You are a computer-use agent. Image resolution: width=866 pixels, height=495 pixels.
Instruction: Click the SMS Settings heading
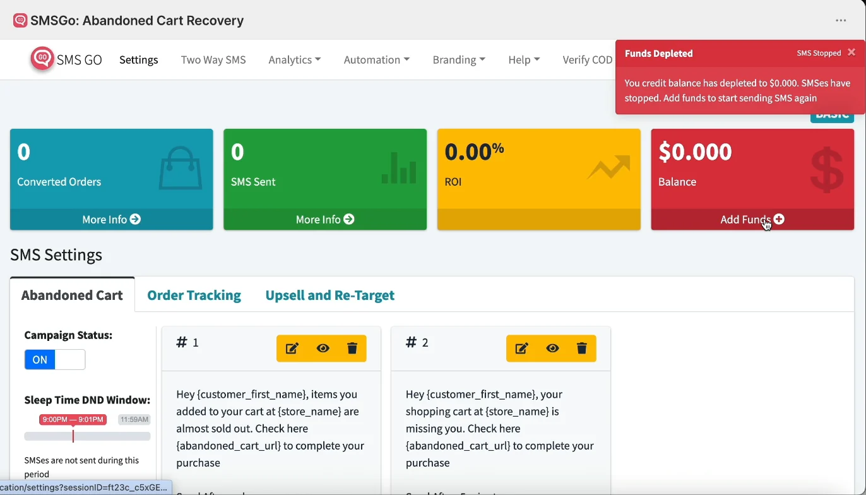(x=56, y=255)
